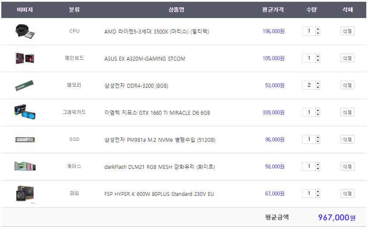Click the 53,000원 price
Viewport: 368px width, 229px height.
pos(275,85)
